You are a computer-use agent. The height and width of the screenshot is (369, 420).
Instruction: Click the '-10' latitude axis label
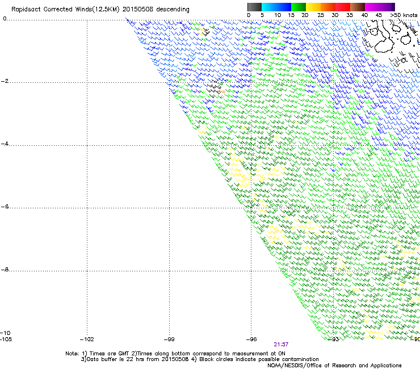click(x=5, y=333)
